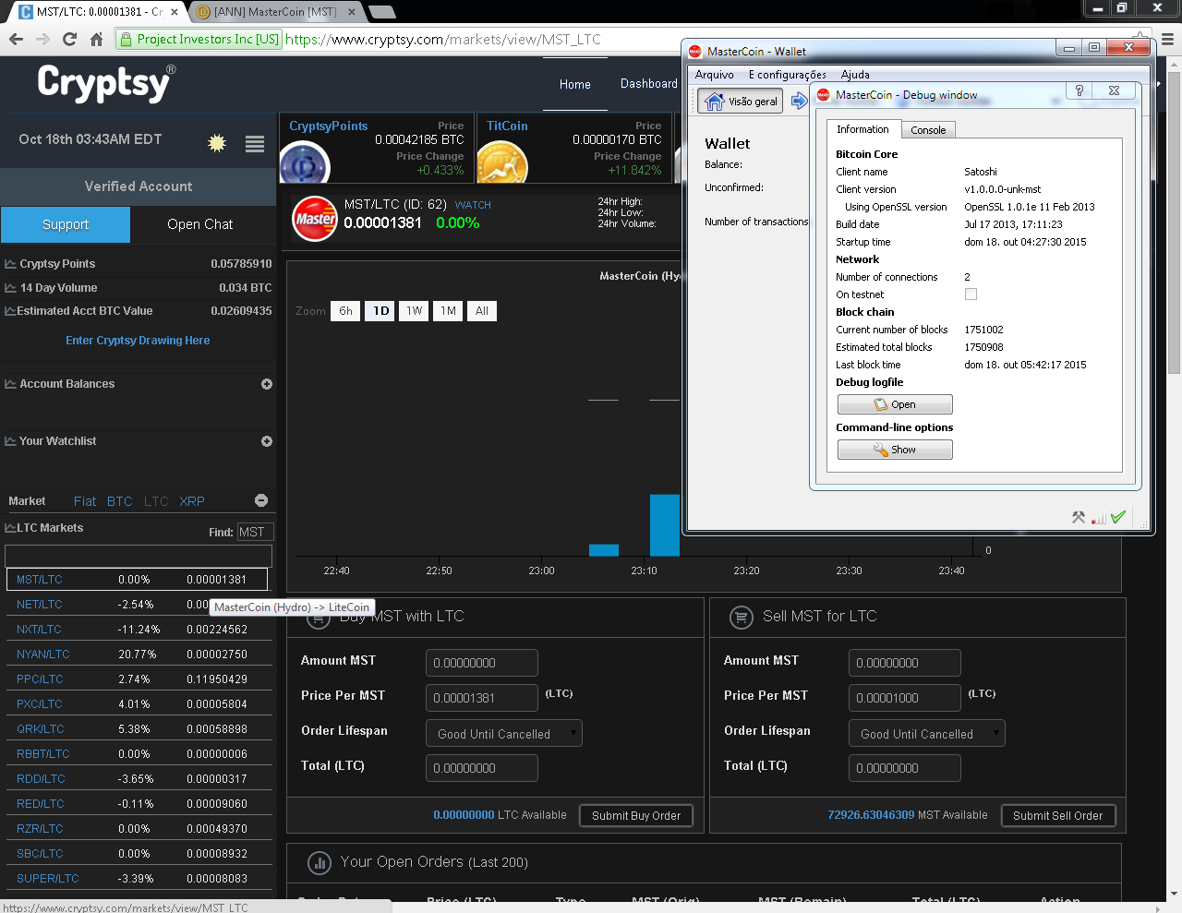Click the Price Per MST field in Sell form
Image resolution: width=1182 pixels, height=913 pixels.
(x=905, y=698)
